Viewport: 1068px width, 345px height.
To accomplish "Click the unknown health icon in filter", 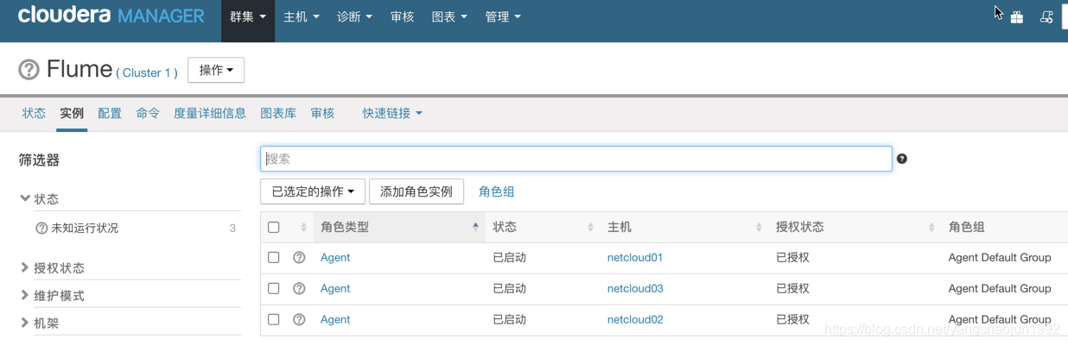I will click(41, 229).
